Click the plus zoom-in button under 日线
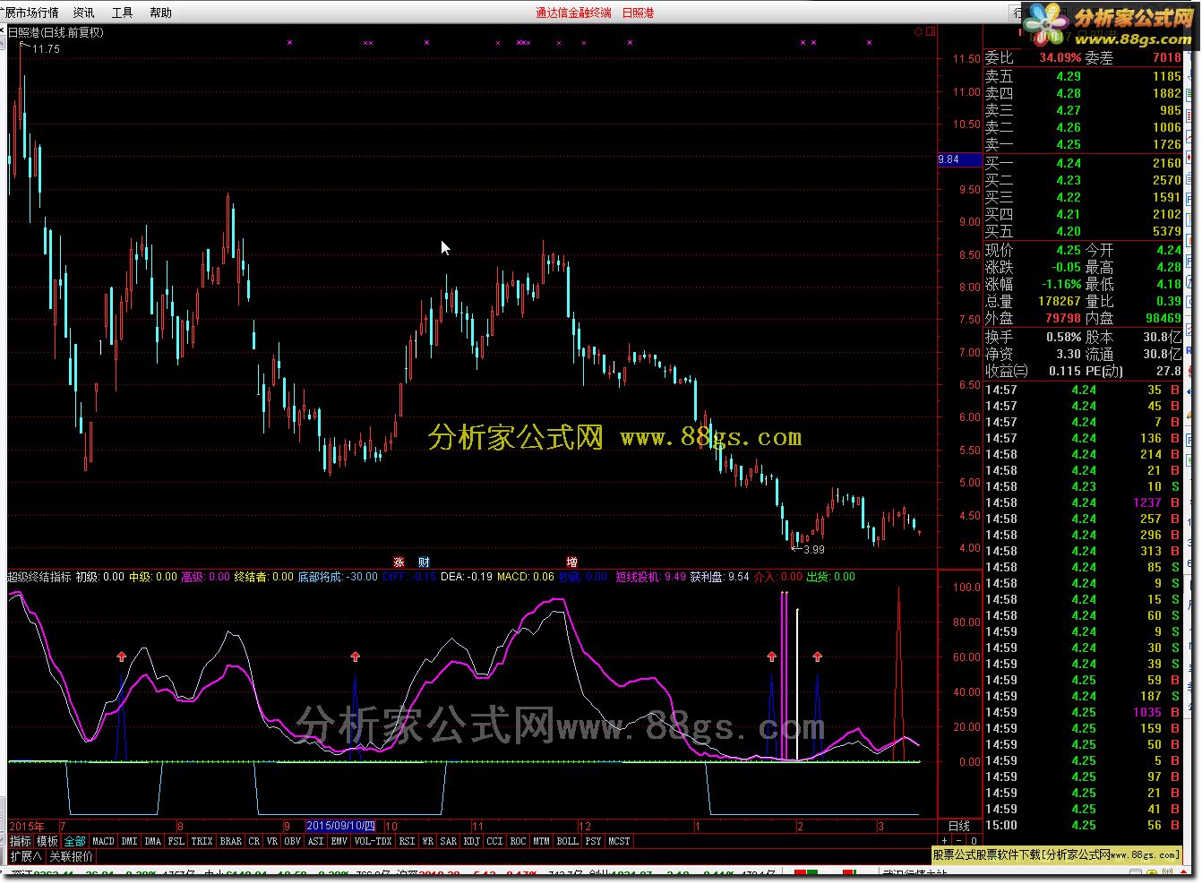This screenshot has height=884, width=1202. click(x=945, y=842)
